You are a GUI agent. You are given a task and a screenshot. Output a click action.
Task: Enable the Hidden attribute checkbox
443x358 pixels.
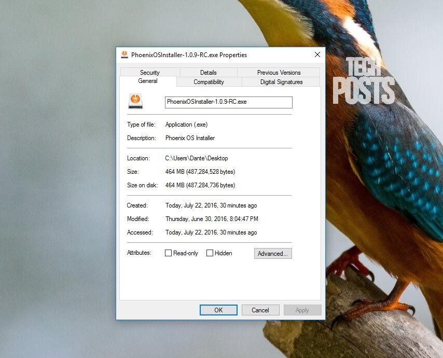pyautogui.click(x=210, y=253)
